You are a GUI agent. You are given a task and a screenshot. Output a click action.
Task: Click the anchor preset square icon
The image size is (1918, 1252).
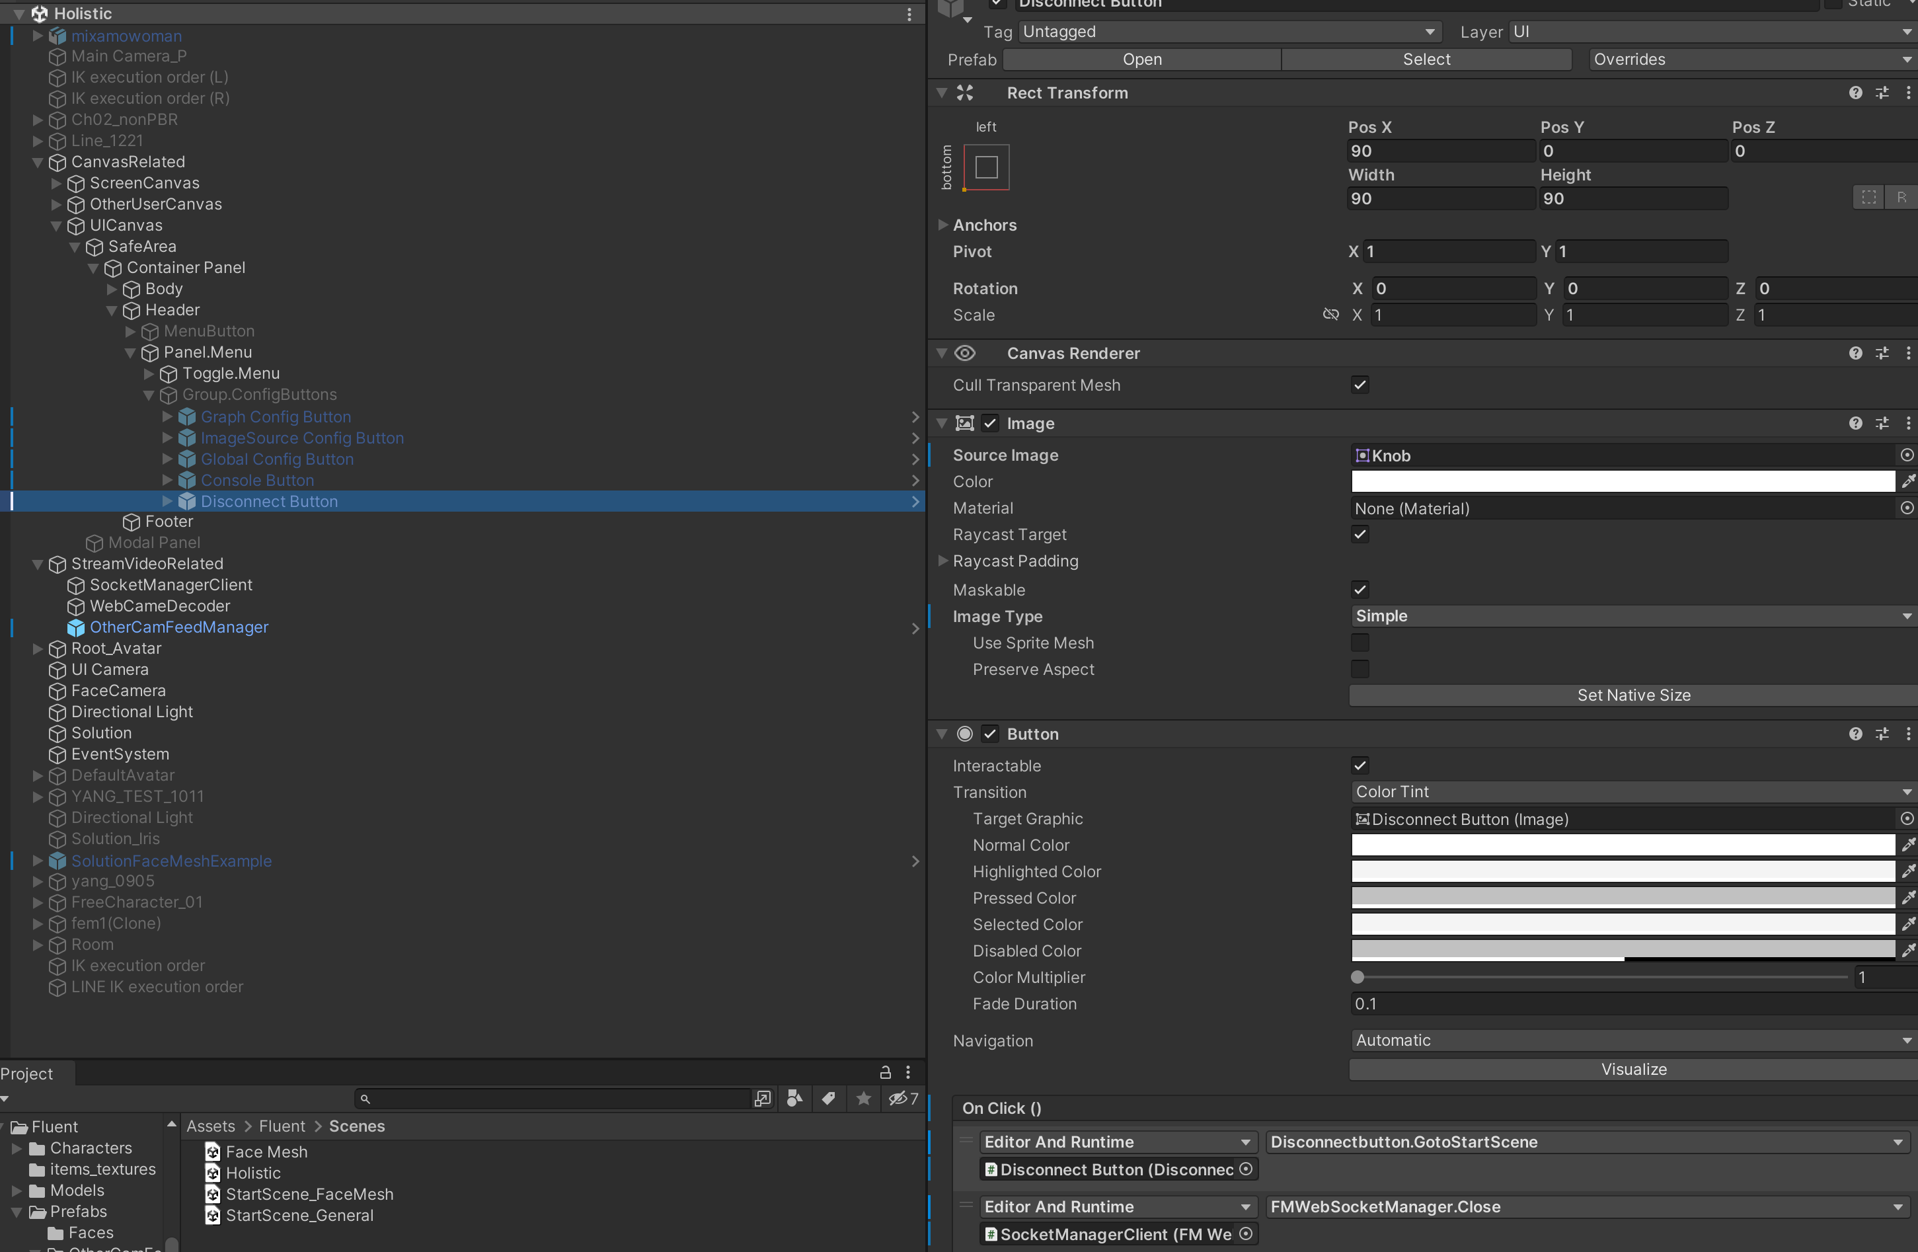[x=985, y=167]
